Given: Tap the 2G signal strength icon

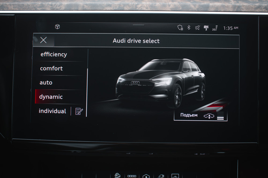Looking at the screenshot, I should click(x=215, y=28).
